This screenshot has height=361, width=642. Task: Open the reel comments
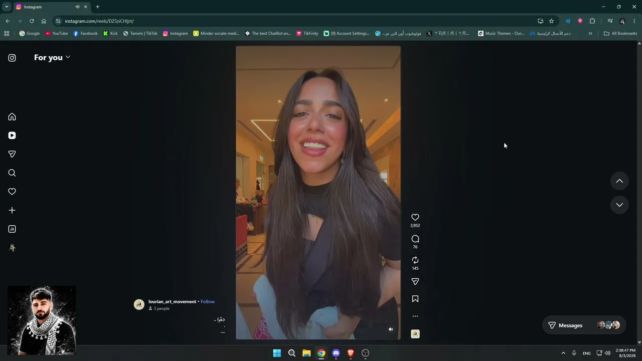pyautogui.click(x=415, y=239)
